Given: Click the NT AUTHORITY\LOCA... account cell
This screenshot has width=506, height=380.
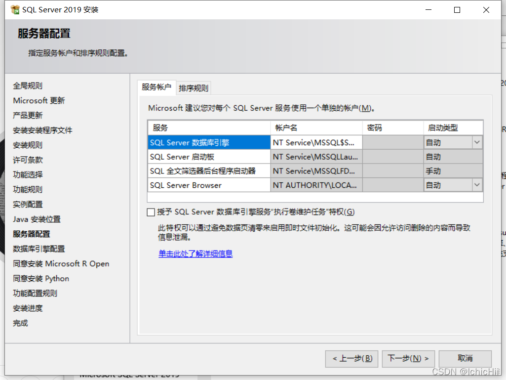Looking at the screenshot, I should click(x=316, y=185).
